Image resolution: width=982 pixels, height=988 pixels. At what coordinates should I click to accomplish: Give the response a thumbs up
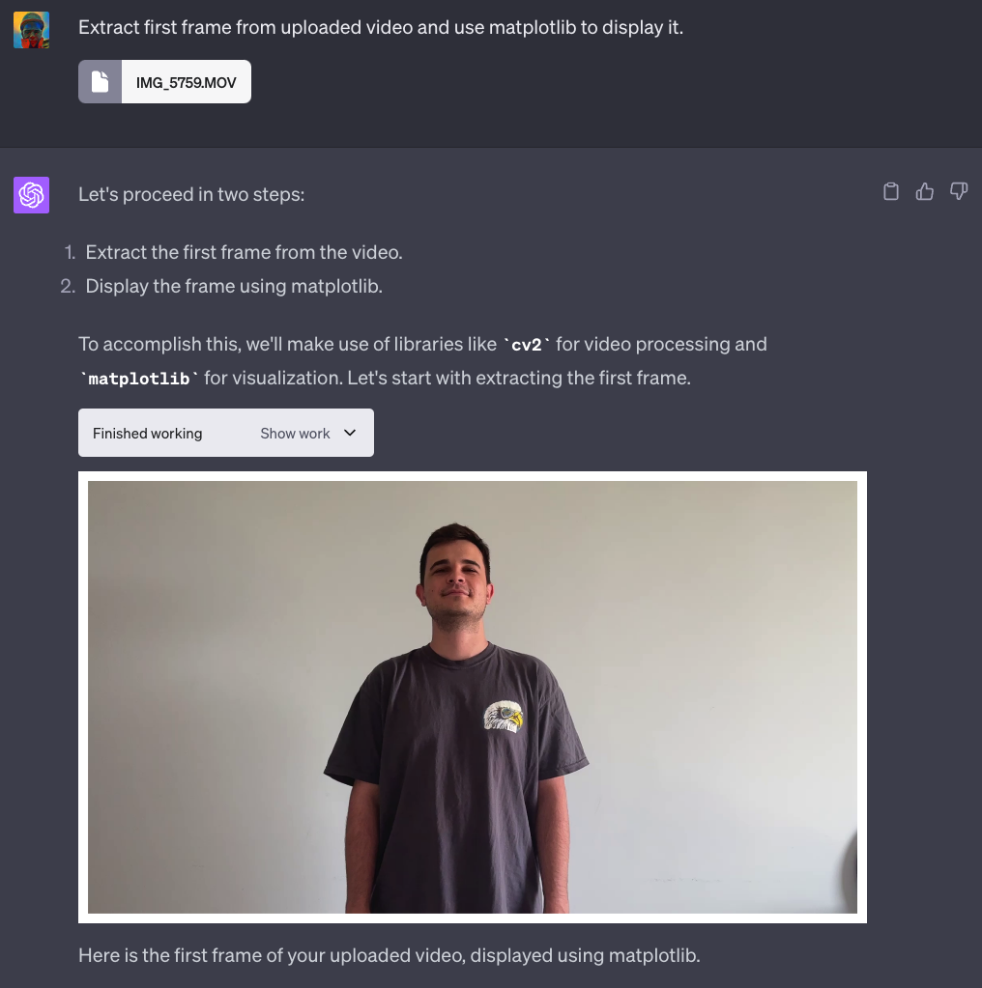pyautogui.click(x=925, y=191)
